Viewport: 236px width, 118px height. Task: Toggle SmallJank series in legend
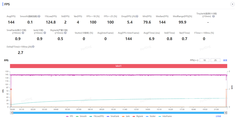tap(113, 116)
